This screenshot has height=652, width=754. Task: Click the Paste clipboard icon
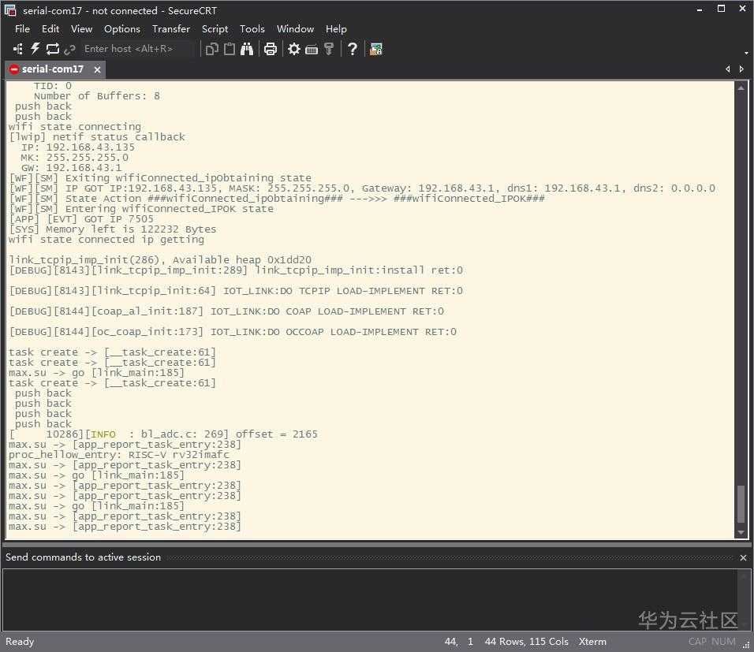click(230, 49)
